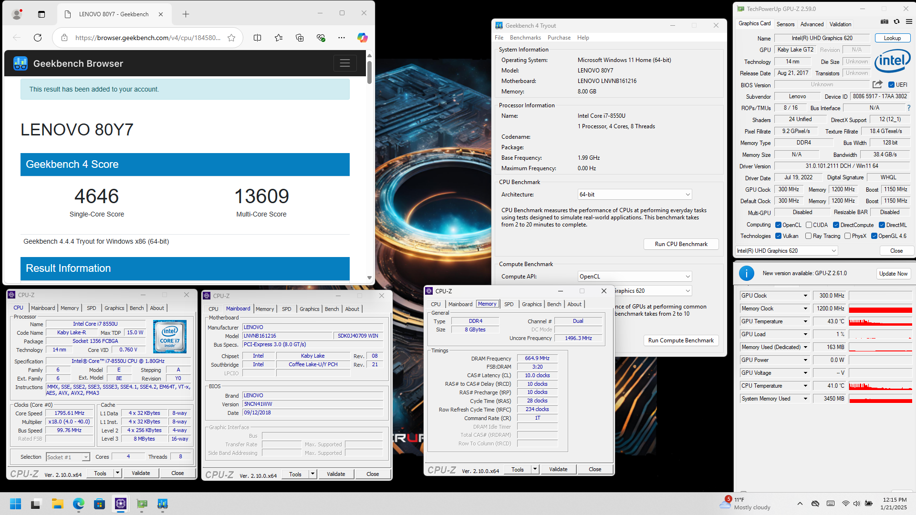Open new tab plus in Edge
The height and width of the screenshot is (515, 916).
pyautogui.click(x=186, y=14)
